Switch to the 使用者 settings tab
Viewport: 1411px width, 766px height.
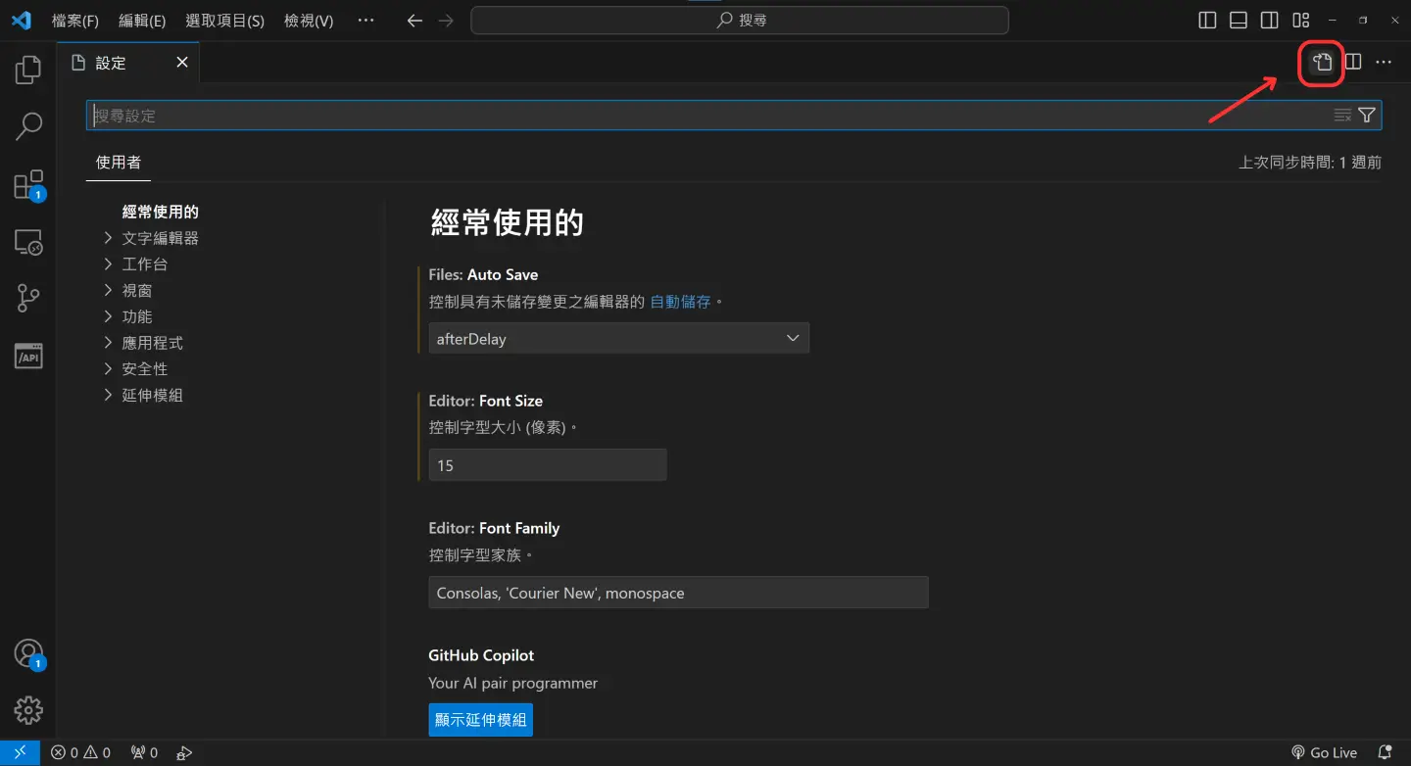pos(118,162)
